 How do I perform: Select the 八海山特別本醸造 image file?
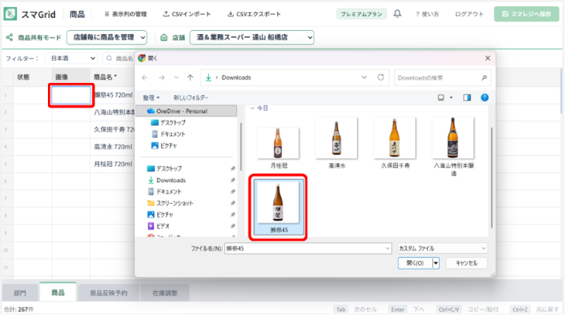click(x=454, y=146)
